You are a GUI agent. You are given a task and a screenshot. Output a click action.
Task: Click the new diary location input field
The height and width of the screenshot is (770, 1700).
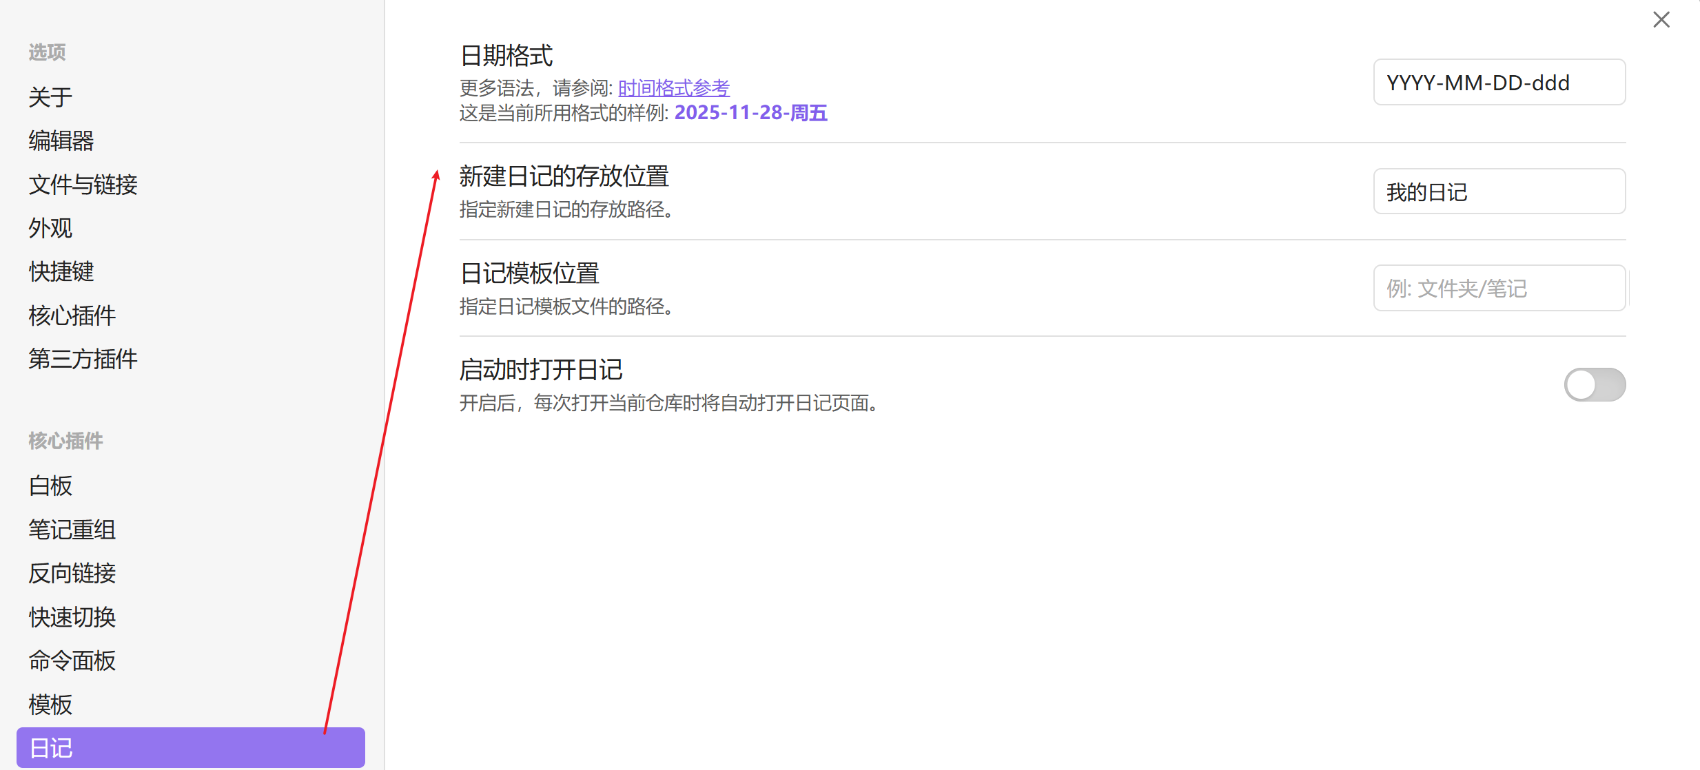point(1499,191)
